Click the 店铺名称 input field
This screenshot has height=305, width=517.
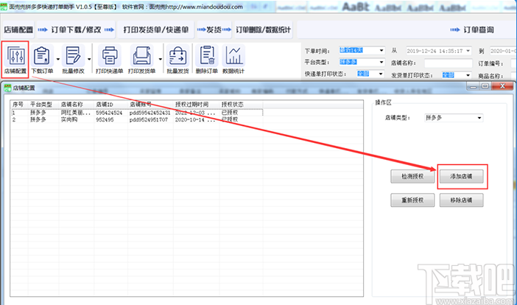click(x=448, y=63)
